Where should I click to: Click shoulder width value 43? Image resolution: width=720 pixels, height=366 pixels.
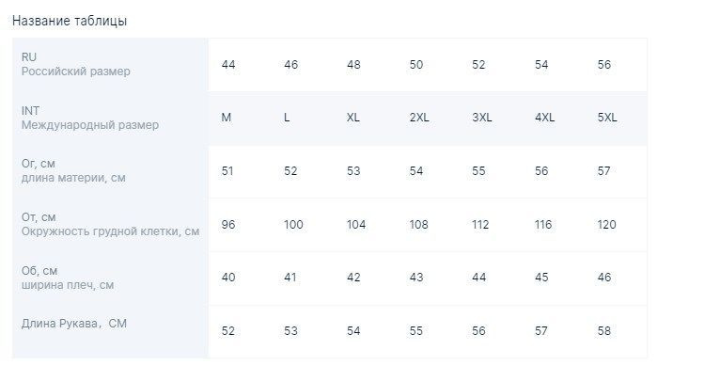coord(416,278)
